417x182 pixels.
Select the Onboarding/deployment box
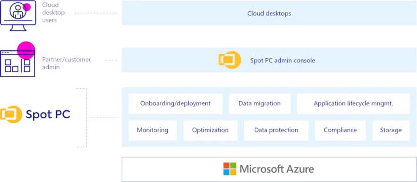click(x=175, y=103)
